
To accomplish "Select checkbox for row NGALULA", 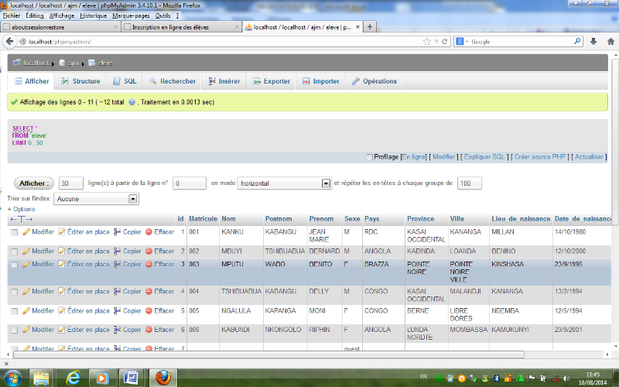I will coord(14,311).
